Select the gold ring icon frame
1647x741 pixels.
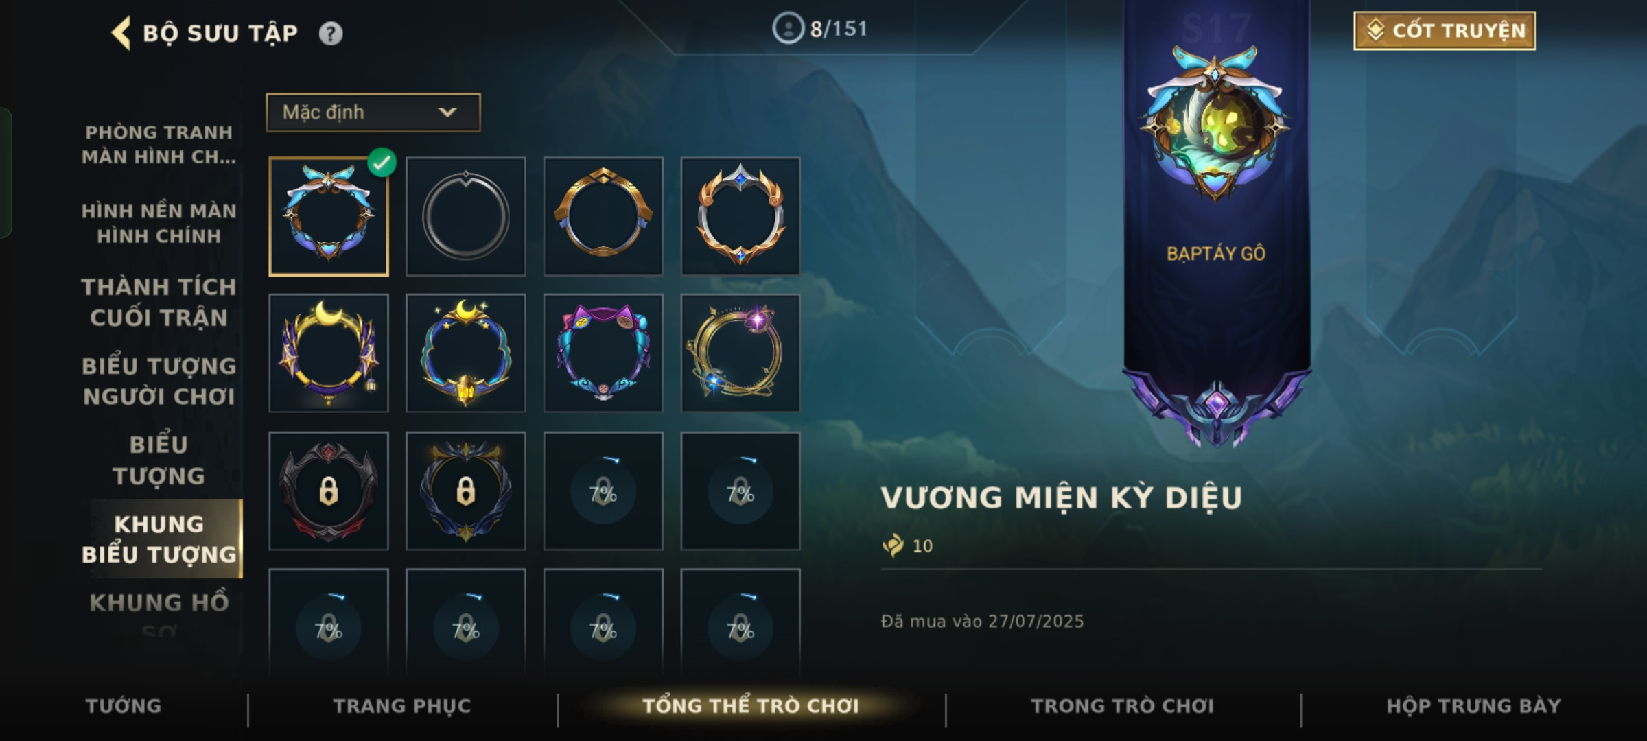[x=603, y=217]
